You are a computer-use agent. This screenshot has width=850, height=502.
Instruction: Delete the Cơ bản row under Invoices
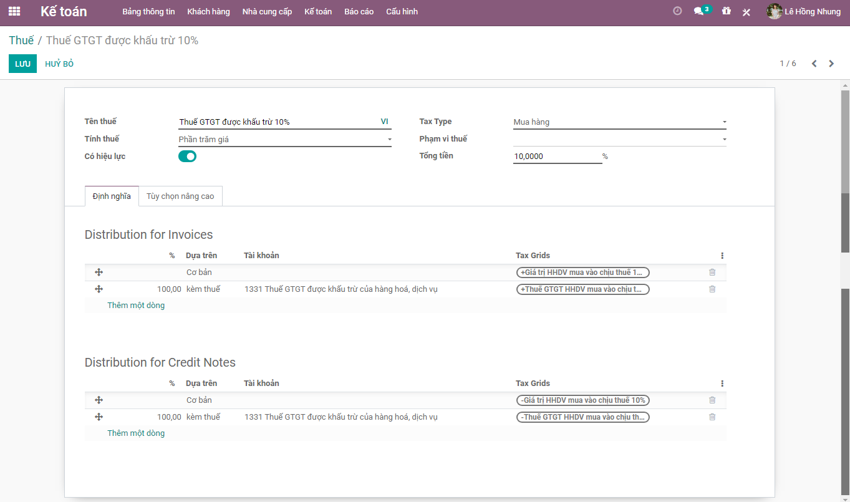(x=712, y=273)
